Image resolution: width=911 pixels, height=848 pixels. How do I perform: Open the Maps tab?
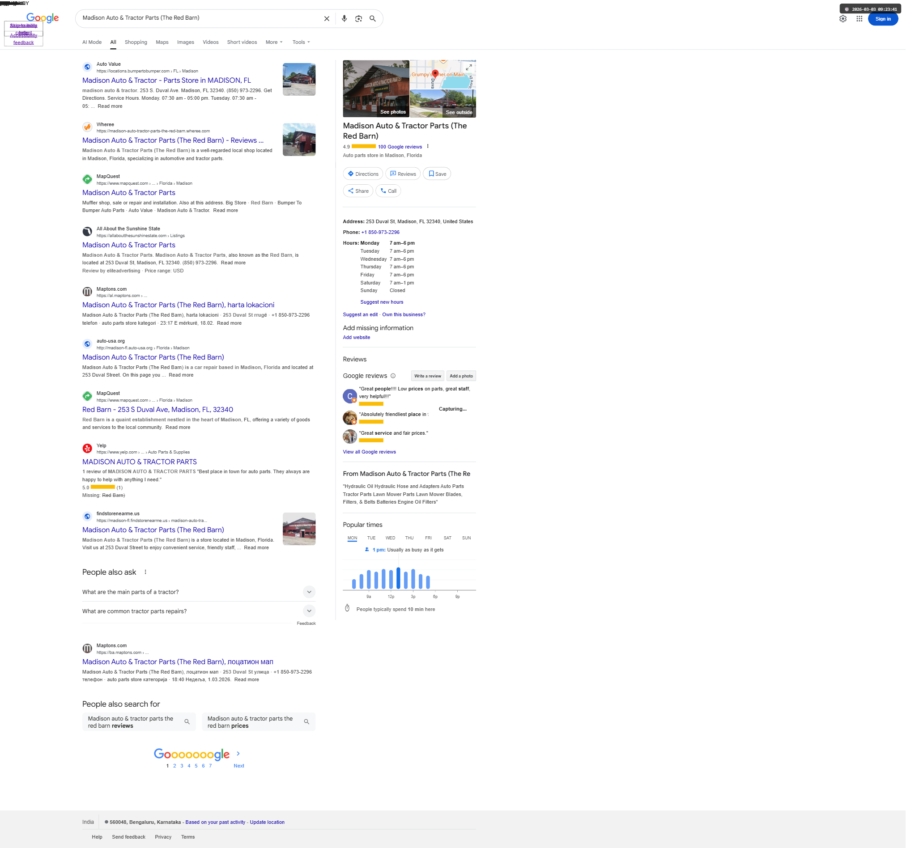coord(163,42)
